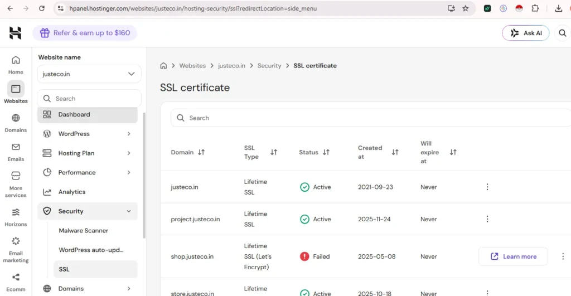571x296 pixels.
Task: Click the home icon in breadcrumb
Action: [163, 66]
